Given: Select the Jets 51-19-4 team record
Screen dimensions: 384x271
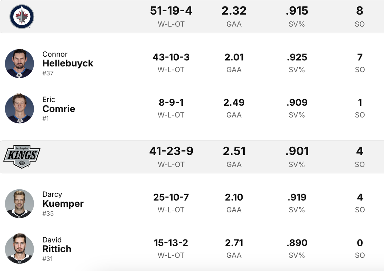Looking at the screenshot, I should click(171, 11).
